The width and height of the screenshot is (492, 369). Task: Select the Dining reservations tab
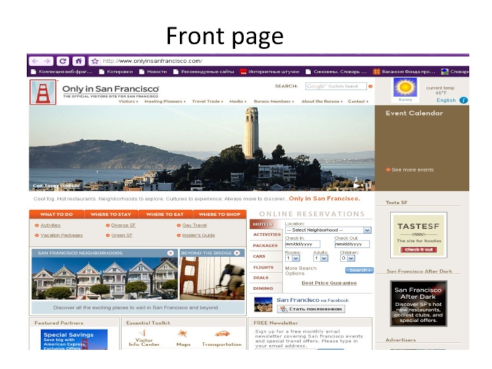click(266, 288)
